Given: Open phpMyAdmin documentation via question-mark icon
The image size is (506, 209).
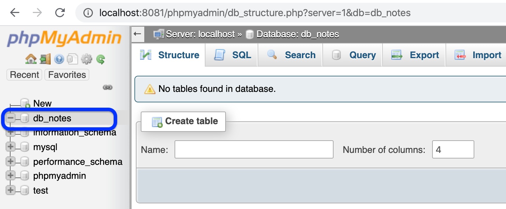Looking at the screenshot, I should [59, 59].
